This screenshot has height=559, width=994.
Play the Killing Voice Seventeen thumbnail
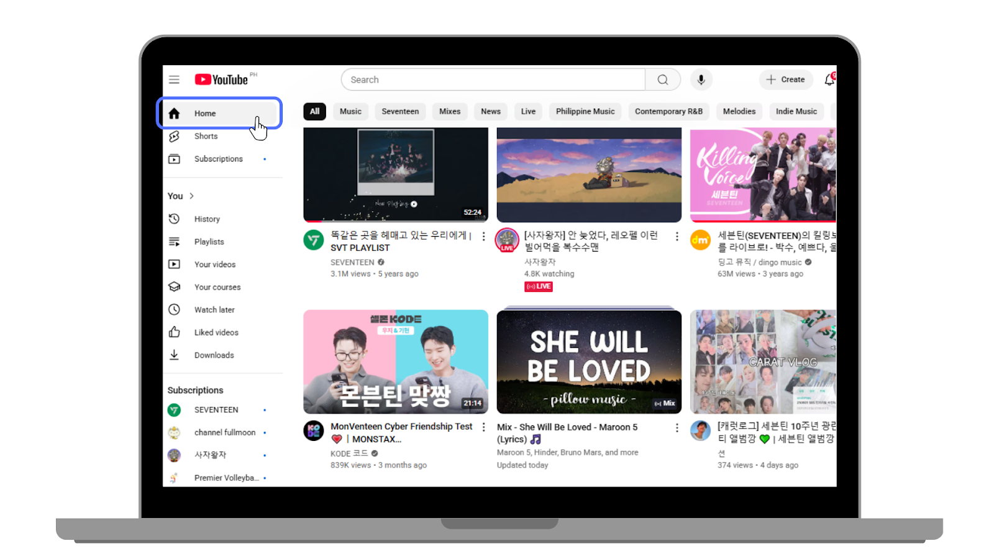click(x=763, y=175)
